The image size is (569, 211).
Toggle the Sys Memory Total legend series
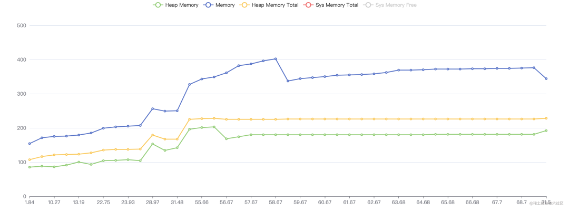pyautogui.click(x=331, y=5)
